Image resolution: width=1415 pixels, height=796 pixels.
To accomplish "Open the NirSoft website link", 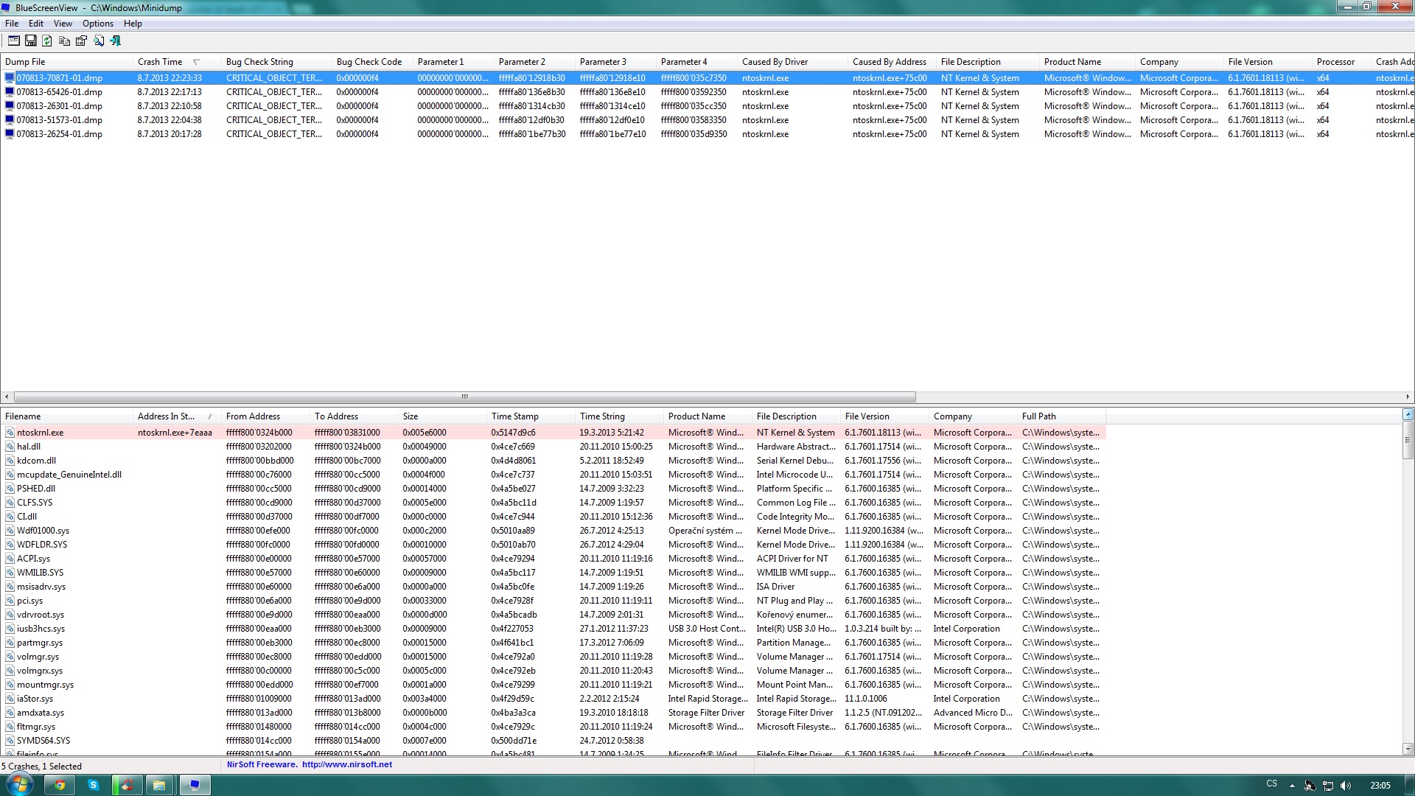I will (x=346, y=764).
